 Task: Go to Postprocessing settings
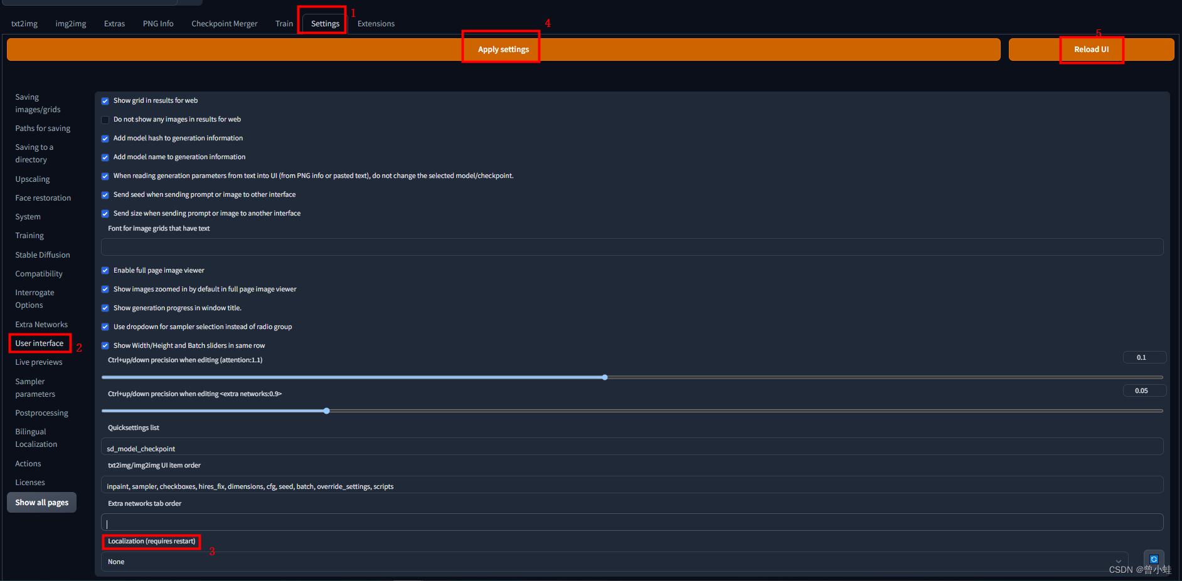pos(41,413)
